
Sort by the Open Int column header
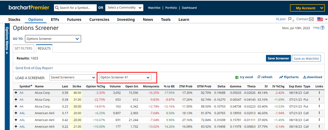132,86
